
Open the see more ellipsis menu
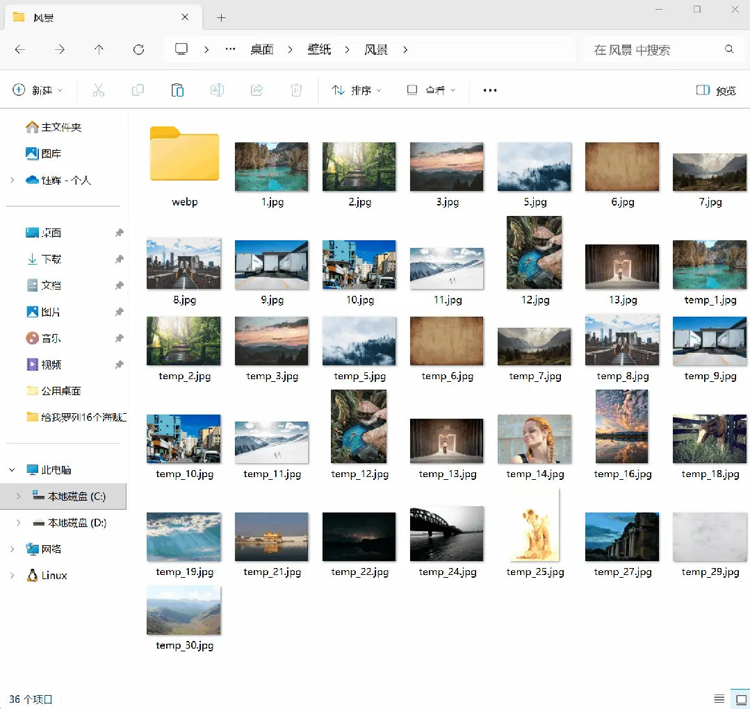[490, 90]
